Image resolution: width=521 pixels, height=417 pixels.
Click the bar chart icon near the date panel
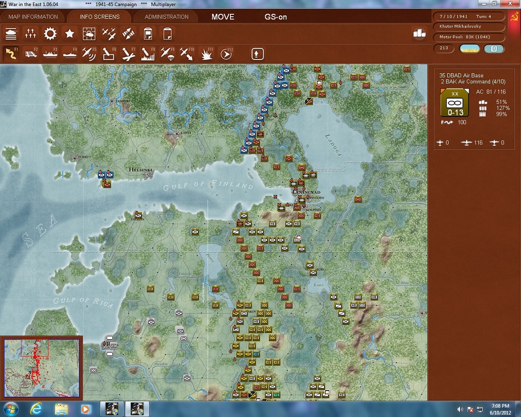419,33
